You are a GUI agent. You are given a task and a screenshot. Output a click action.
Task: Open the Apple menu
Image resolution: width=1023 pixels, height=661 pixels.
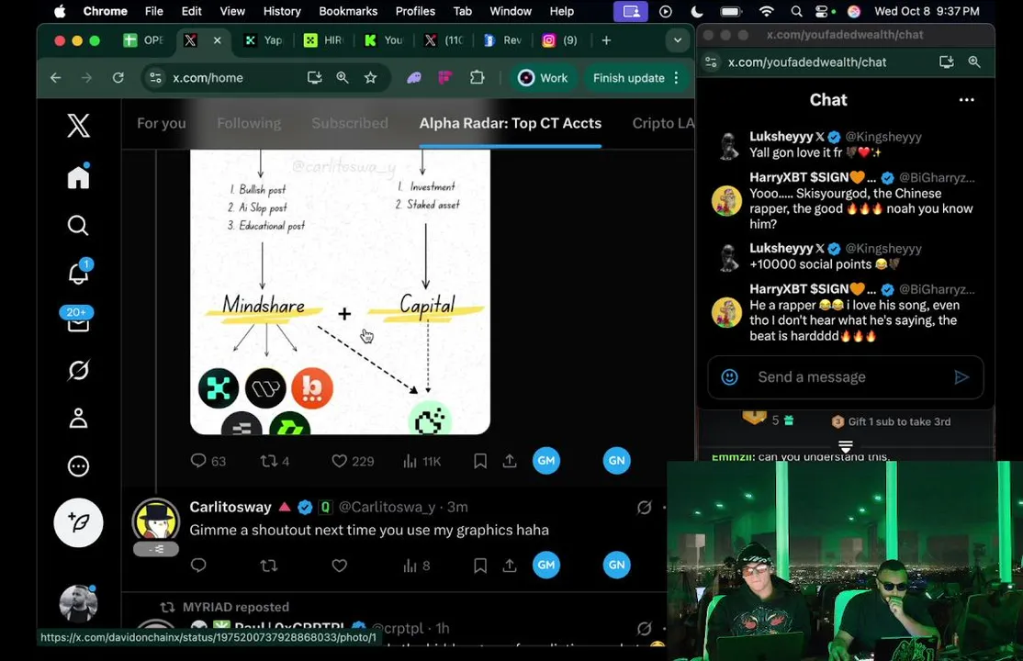[x=60, y=11]
